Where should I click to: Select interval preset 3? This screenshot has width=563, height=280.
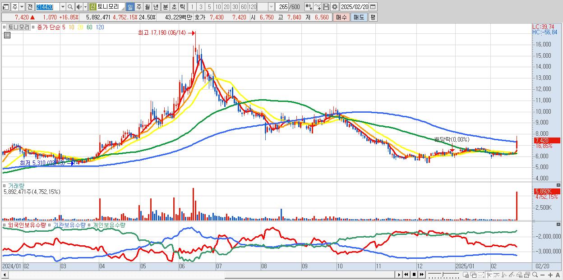(201, 7)
